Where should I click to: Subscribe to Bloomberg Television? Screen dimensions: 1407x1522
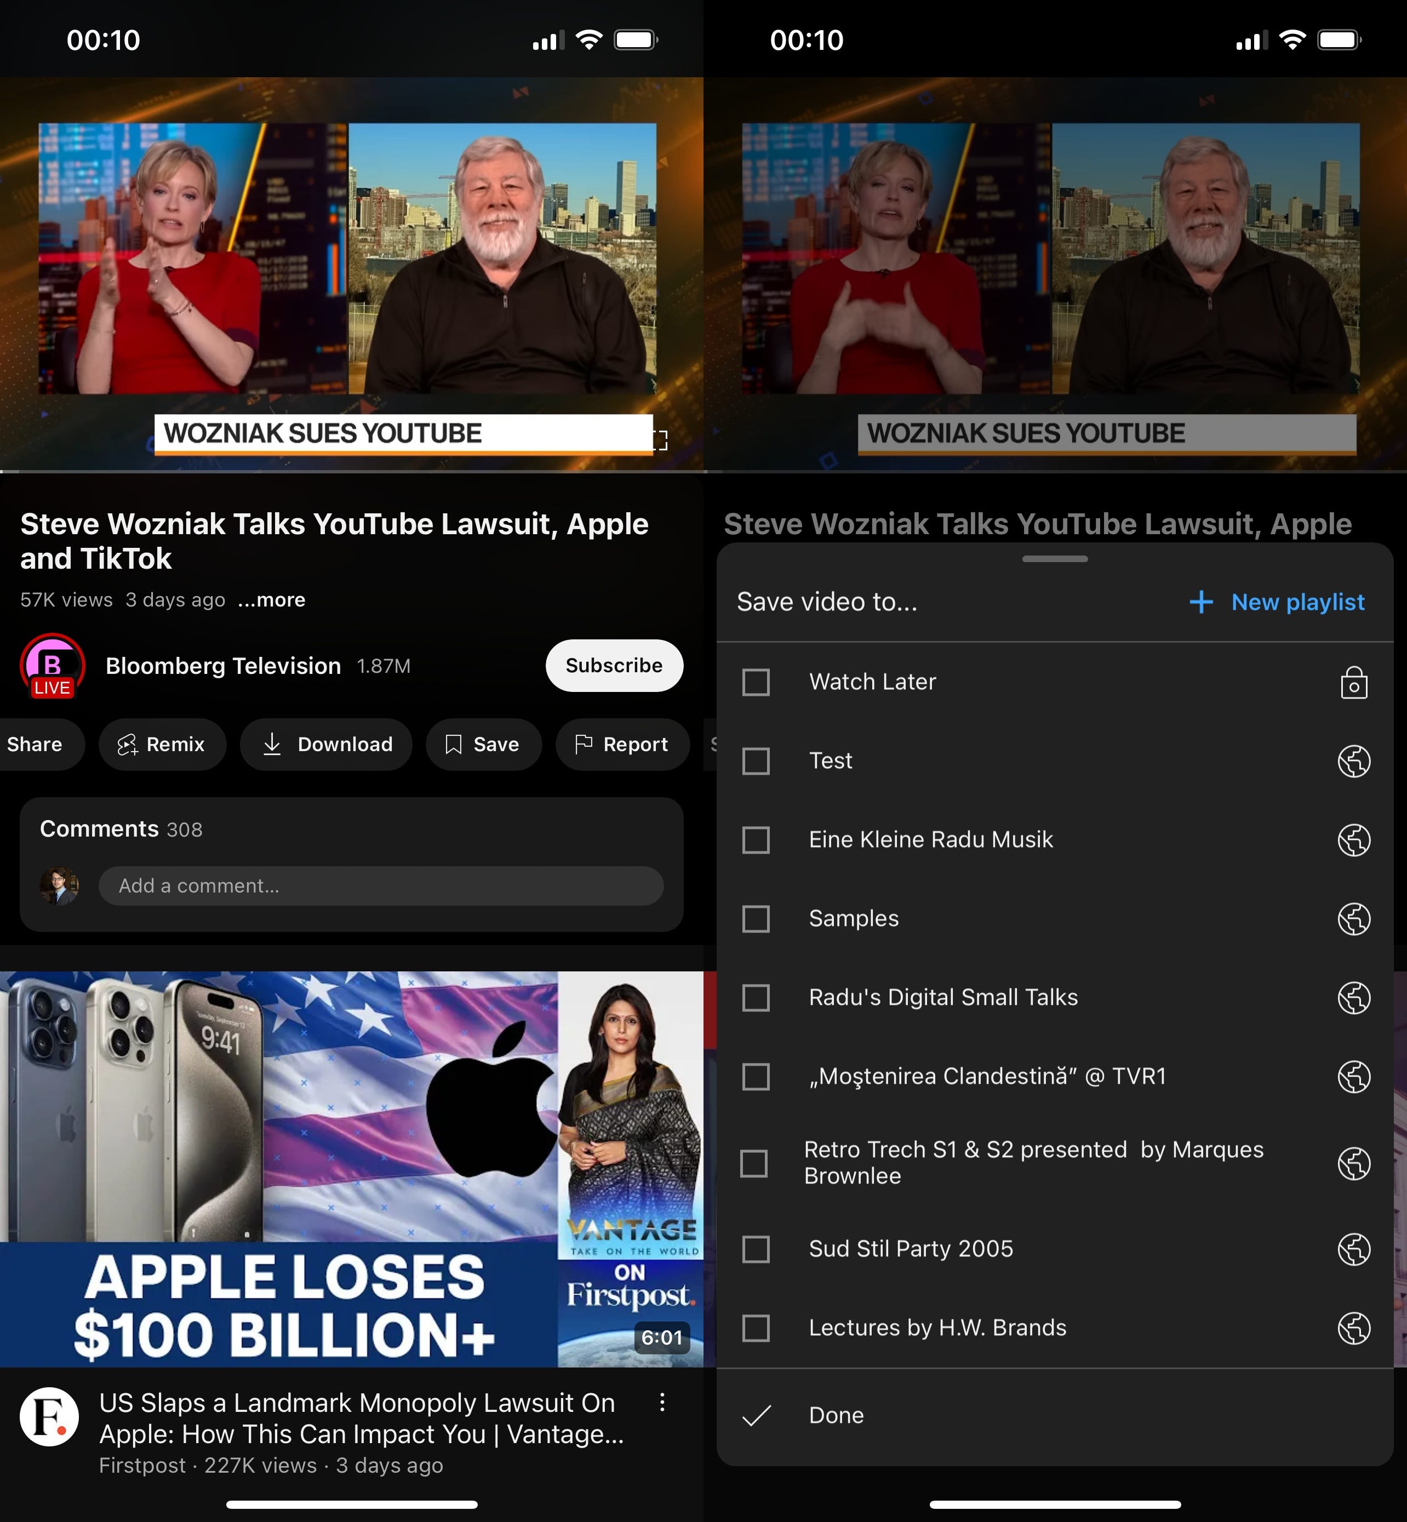[x=614, y=666]
